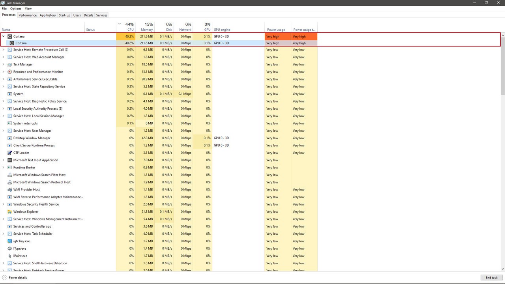Click the igfxTray.exe process icon

(x=10, y=241)
